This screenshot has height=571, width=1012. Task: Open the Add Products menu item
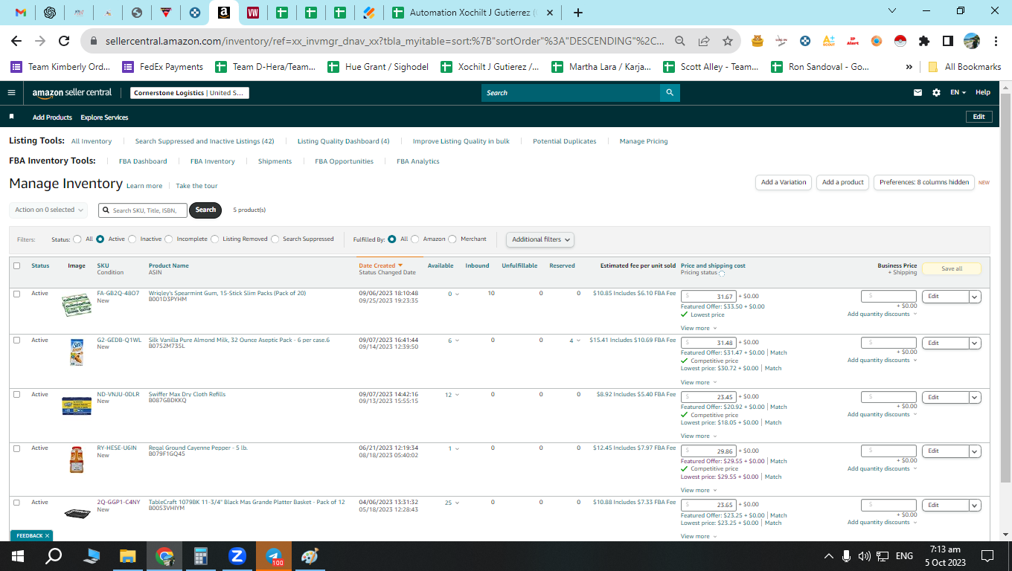tap(52, 117)
